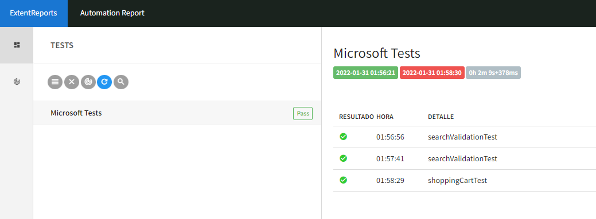Click the TESTS panel heading
Image resolution: width=596 pixels, height=219 pixels.
click(62, 46)
